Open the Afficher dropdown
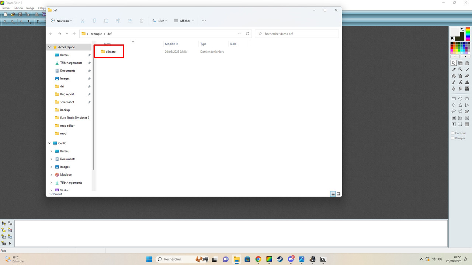Screen dimensions: 472x265 [x=183, y=21]
